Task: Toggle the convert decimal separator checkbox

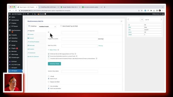Action: (x=49, y=56)
